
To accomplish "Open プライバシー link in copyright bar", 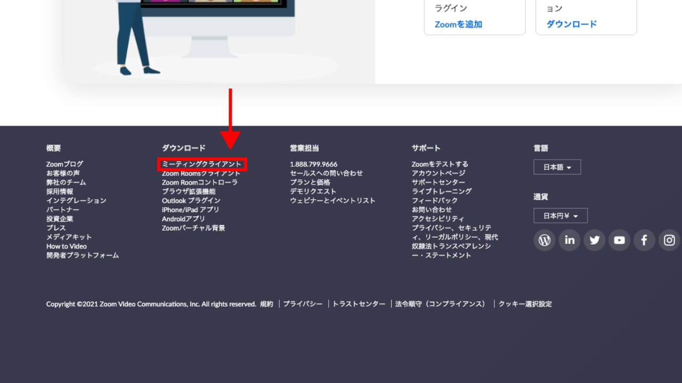I will pos(303,304).
